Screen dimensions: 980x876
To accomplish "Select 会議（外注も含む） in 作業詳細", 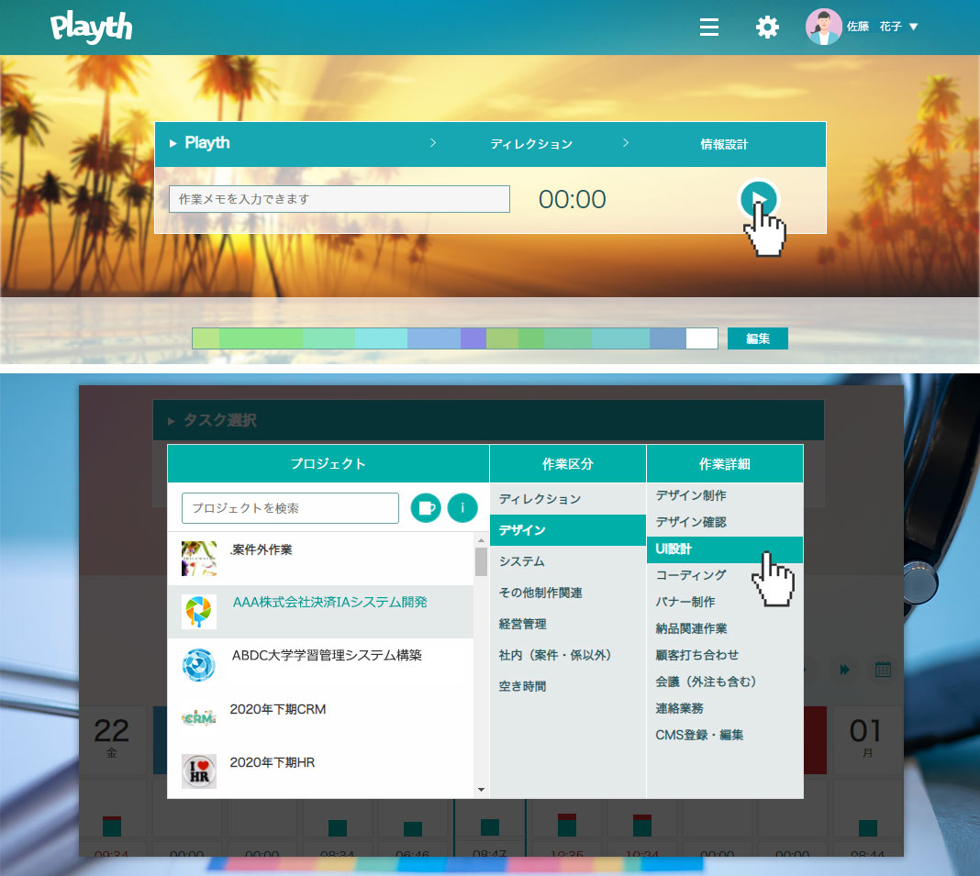I will pos(725,682).
